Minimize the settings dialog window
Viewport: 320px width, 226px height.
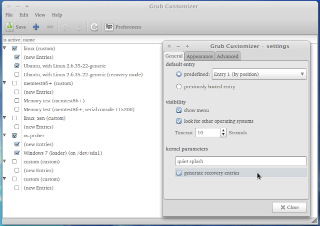(x=178, y=46)
